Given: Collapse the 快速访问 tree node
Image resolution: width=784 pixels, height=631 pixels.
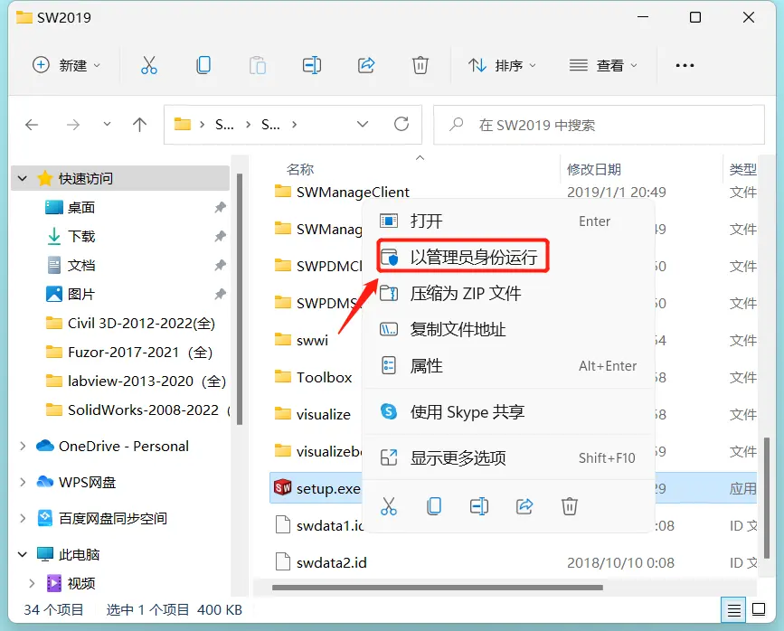Looking at the screenshot, I should 23,178.
